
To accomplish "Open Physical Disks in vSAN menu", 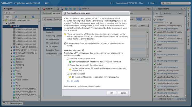I will pyautogui.click(x=52, y=43).
